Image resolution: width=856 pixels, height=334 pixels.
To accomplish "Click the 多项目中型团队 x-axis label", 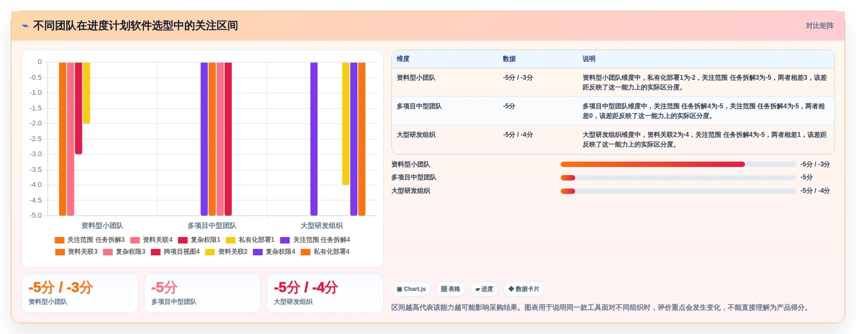I will coord(212,226).
